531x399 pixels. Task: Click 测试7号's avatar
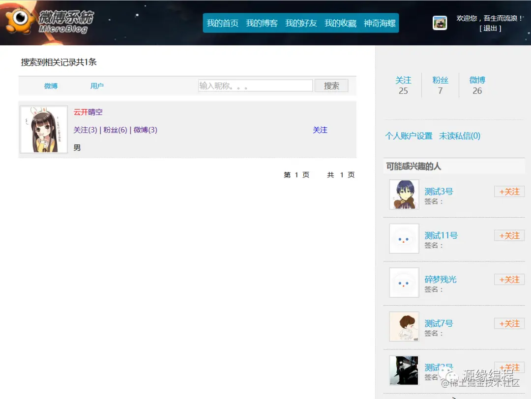(404, 327)
